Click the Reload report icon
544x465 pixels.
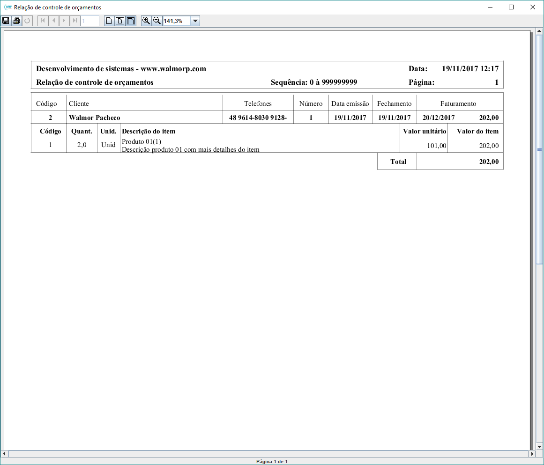tap(27, 21)
